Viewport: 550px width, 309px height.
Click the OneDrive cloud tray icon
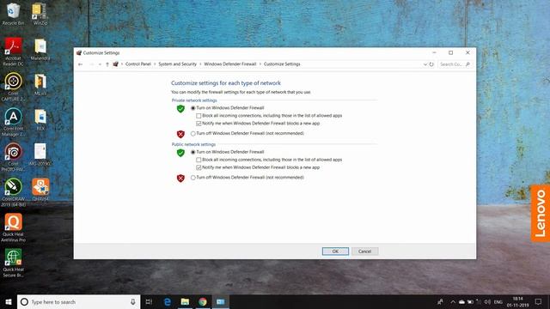(461, 301)
